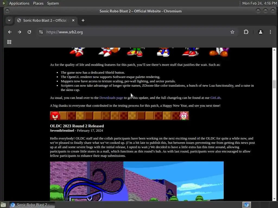Click the show desktop icon in taskbar
Screen dimensions: 278x208
[3, 205]
